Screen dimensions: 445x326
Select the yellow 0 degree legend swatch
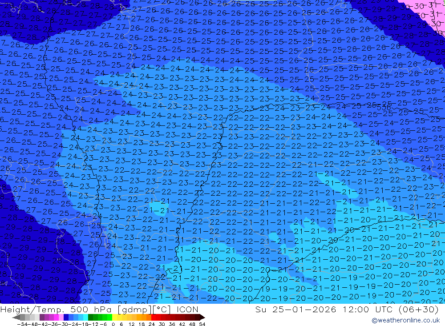click(115, 318)
